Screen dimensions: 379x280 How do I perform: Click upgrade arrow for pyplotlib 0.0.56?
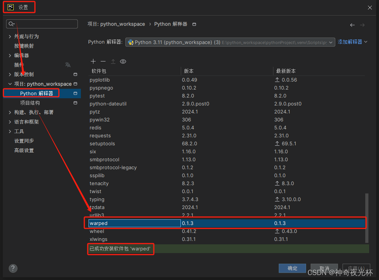(x=277, y=80)
